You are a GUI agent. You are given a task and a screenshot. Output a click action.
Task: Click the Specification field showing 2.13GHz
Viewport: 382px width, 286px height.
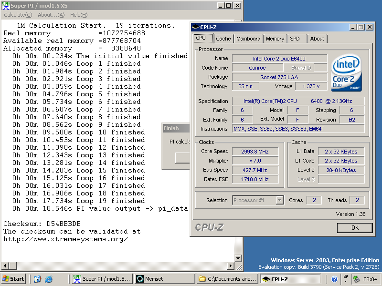click(x=298, y=101)
